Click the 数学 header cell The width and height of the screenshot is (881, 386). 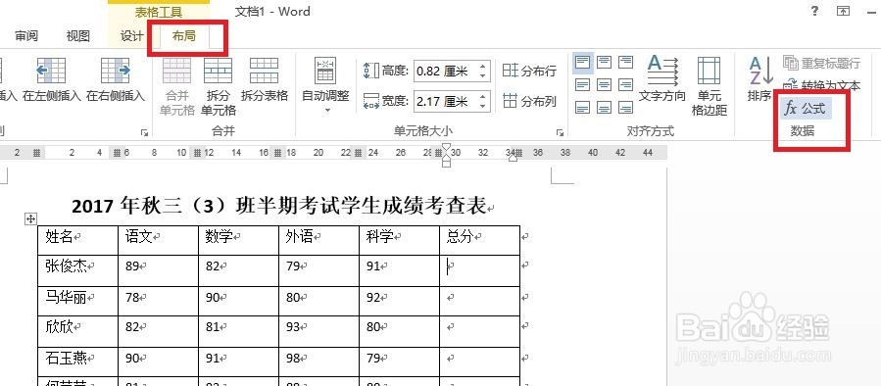click(x=239, y=240)
